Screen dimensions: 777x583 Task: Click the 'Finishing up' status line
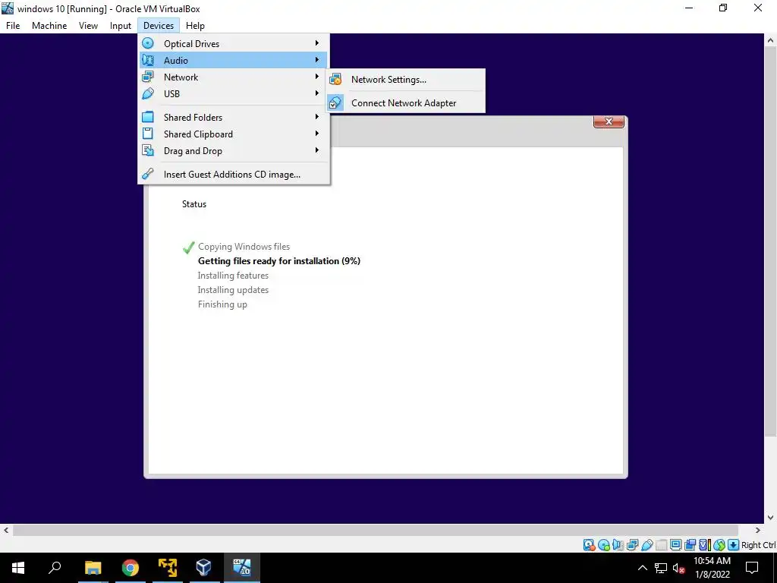pyautogui.click(x=222, y=304)
